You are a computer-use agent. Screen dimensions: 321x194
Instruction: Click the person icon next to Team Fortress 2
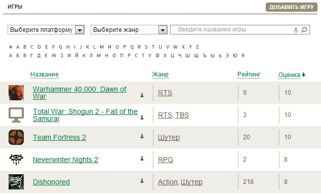[142, 136]
